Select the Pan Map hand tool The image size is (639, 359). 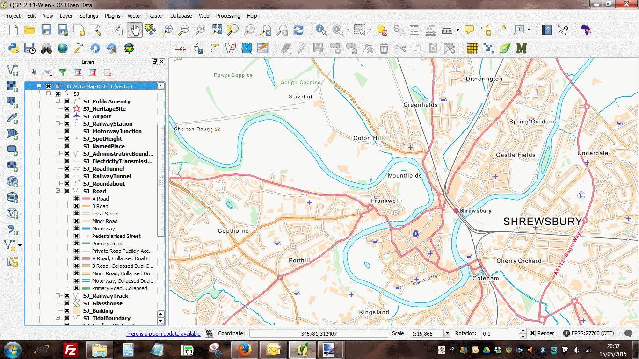point(135,30)
